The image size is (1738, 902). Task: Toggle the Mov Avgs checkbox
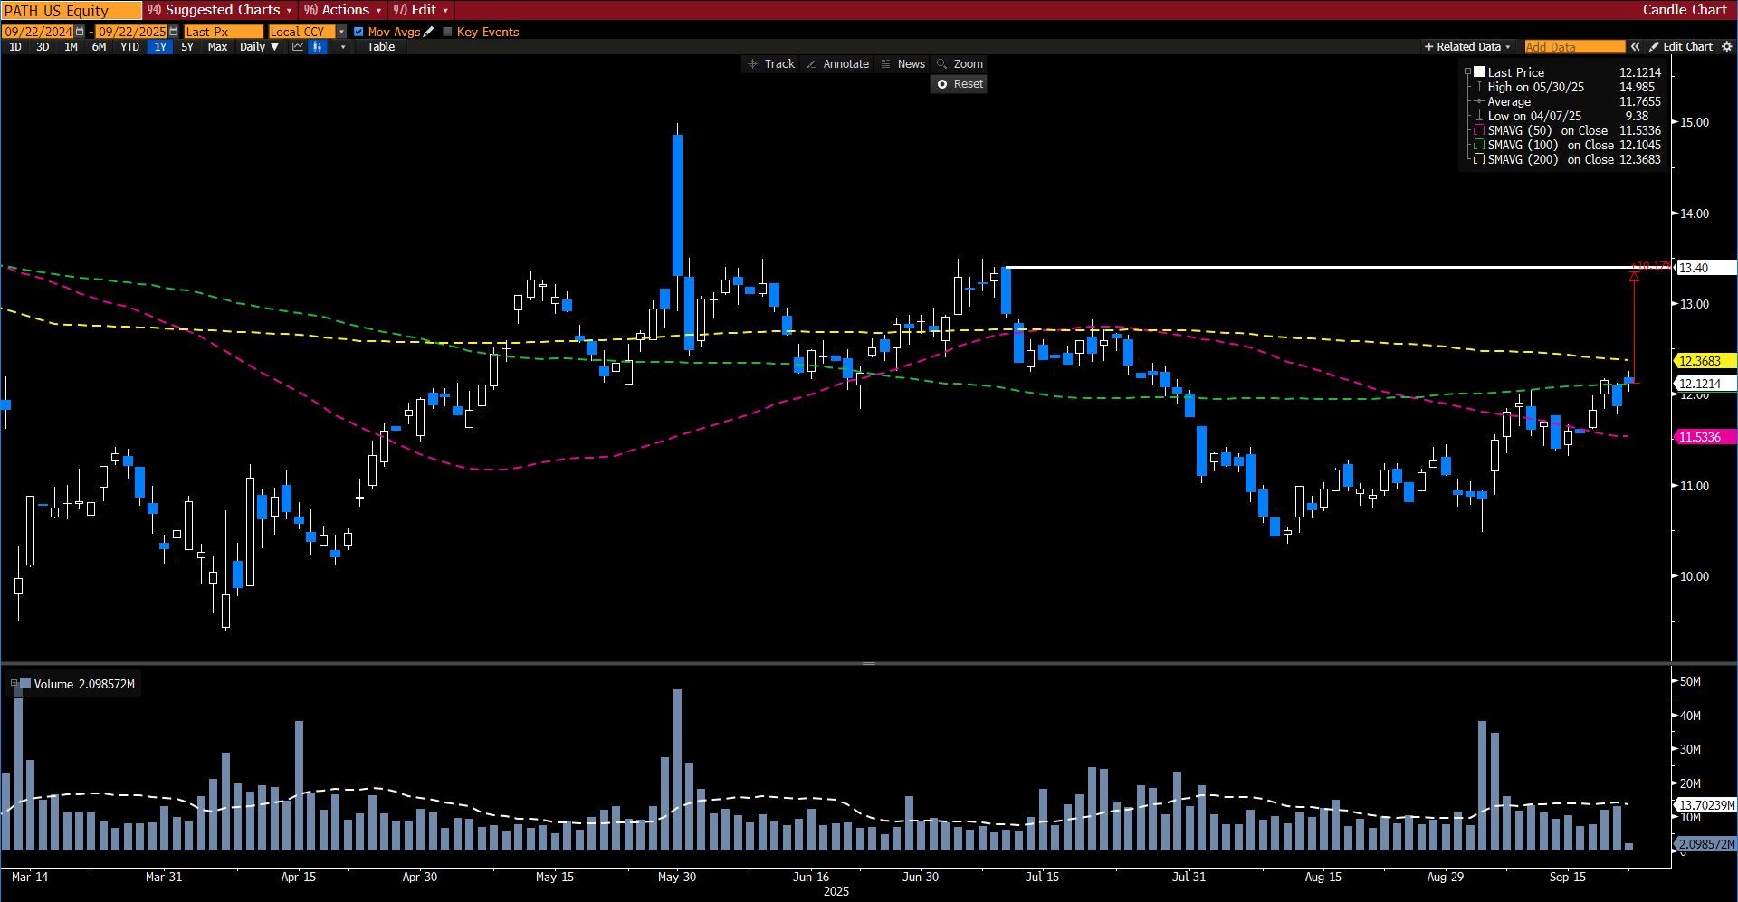(358, 32)
